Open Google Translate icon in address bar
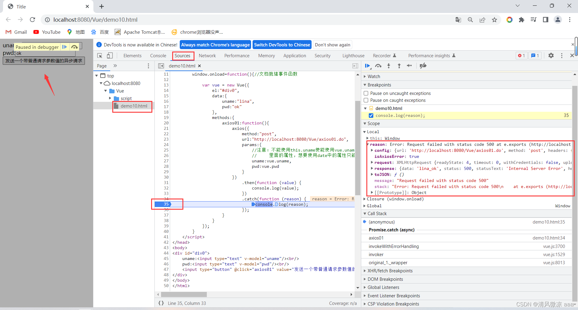This screenshot has width=578, height=310. click(x=458, y=20)
